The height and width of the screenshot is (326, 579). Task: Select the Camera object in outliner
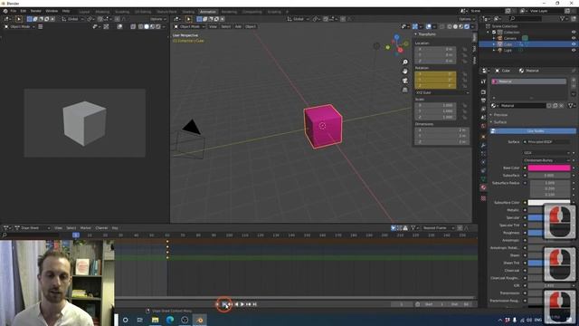coord(510,38)
